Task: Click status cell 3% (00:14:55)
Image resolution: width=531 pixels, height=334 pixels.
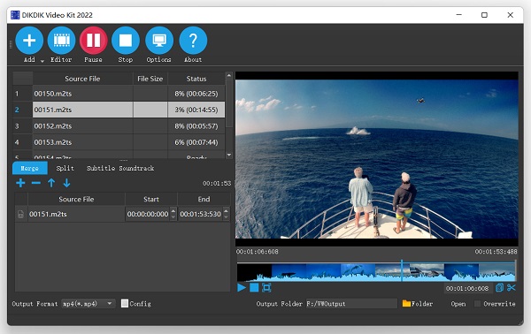Action: tap(196, 110)
